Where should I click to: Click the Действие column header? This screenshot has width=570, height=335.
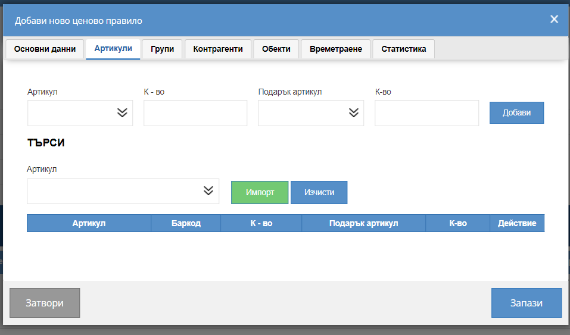point(517,223)
